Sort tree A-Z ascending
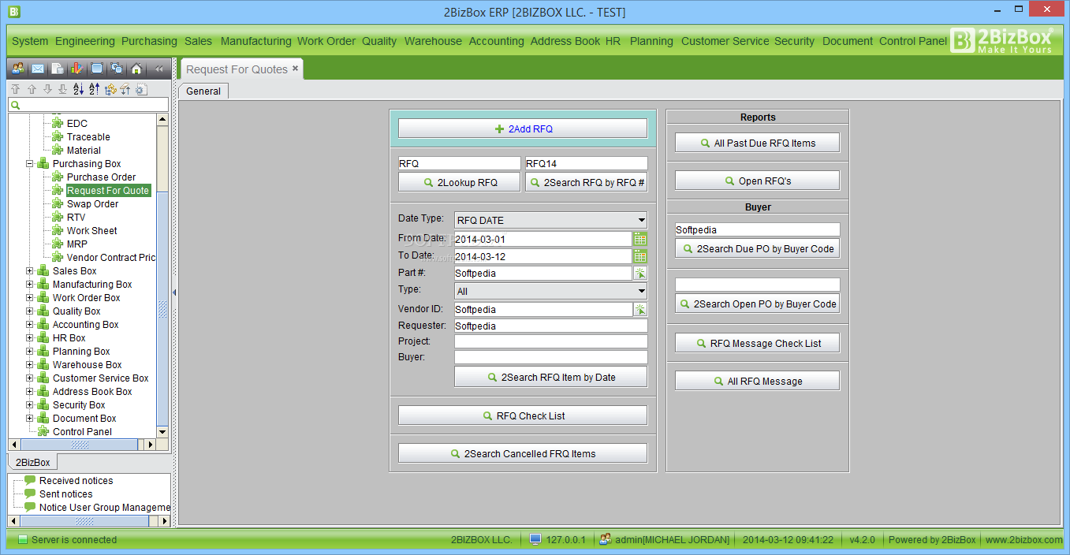This screenshot has height=555, width=1070. coord(94,89)
